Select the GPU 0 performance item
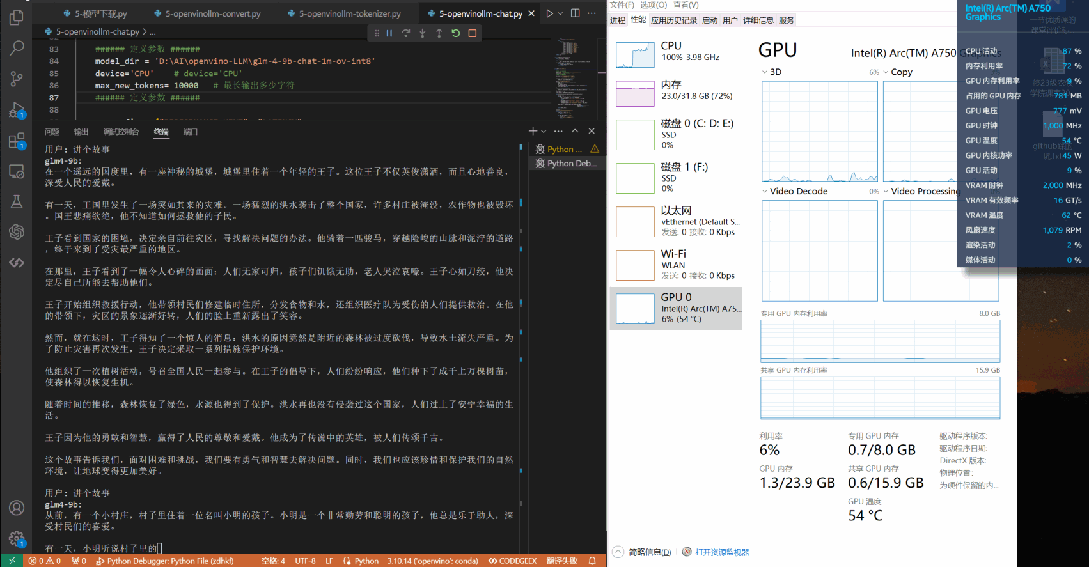The image size is (1089, 567). pos(676,308)
